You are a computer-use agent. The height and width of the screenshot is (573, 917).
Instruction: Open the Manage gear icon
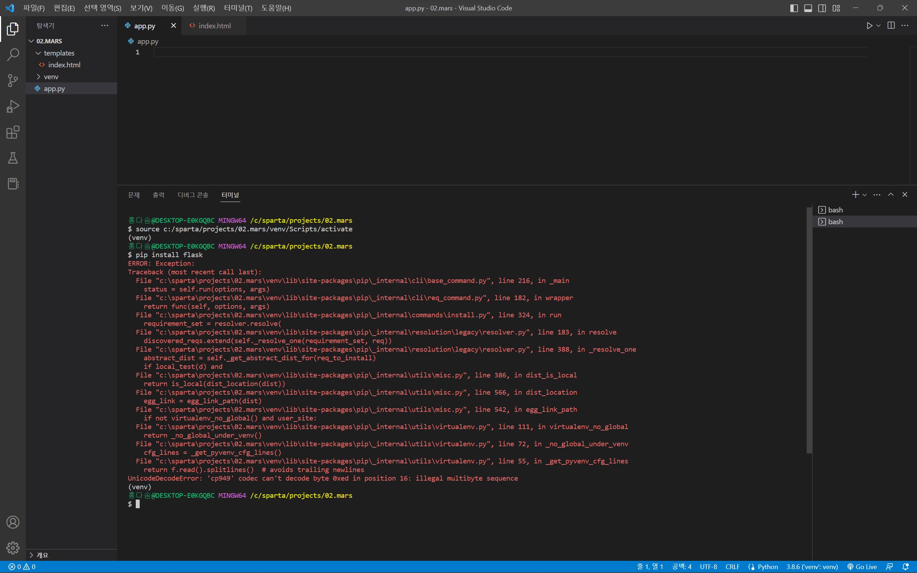coord(13,548)
